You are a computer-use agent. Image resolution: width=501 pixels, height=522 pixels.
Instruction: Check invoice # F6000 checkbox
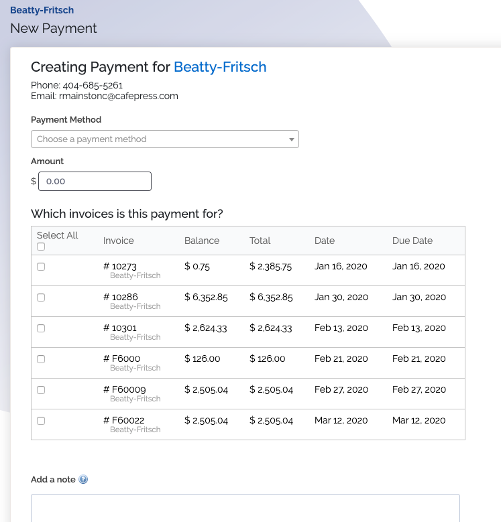[41, 359]
